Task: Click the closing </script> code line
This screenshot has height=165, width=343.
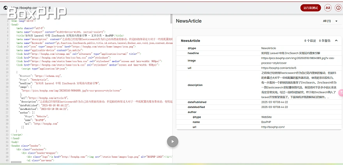Action: click(x=17, y=134)
